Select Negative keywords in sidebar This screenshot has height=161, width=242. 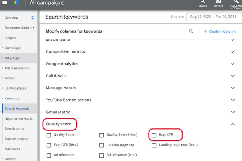(19, 119)
